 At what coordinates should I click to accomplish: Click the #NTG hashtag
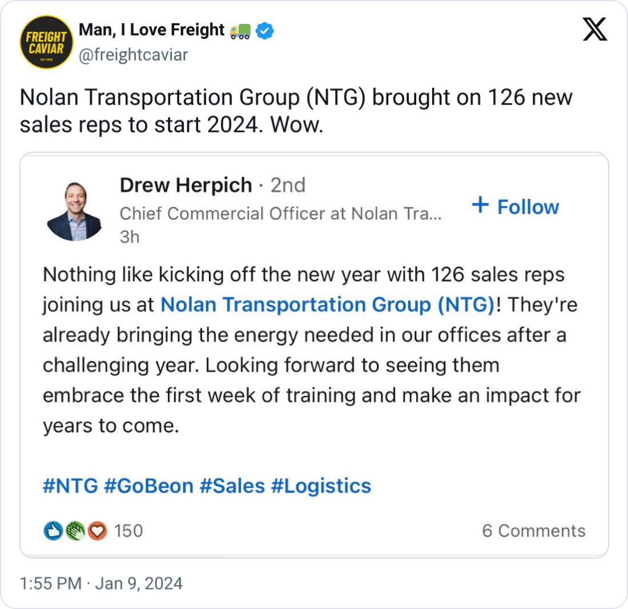60,486
